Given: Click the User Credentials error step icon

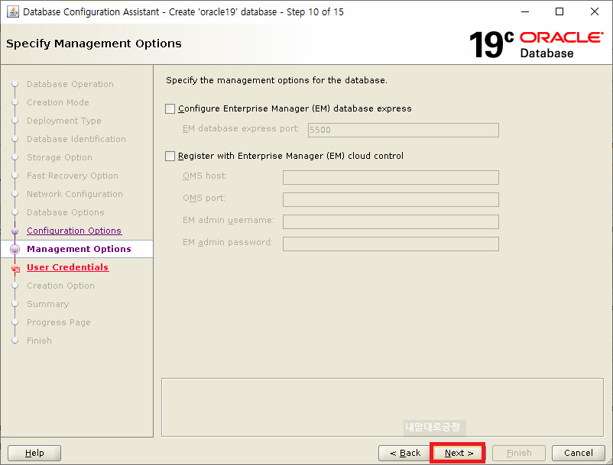Looking at the screenshot, I should 15,268.
